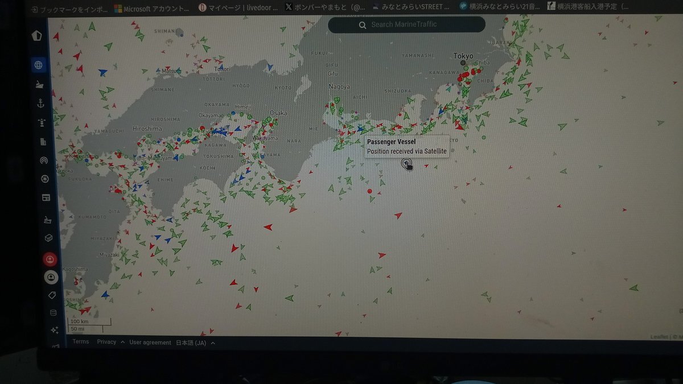Image resolution: width=683 pixels, height=384 pixels.
Task: Click the large blue vessel arrow near Shimane
Action: point(102,72)
